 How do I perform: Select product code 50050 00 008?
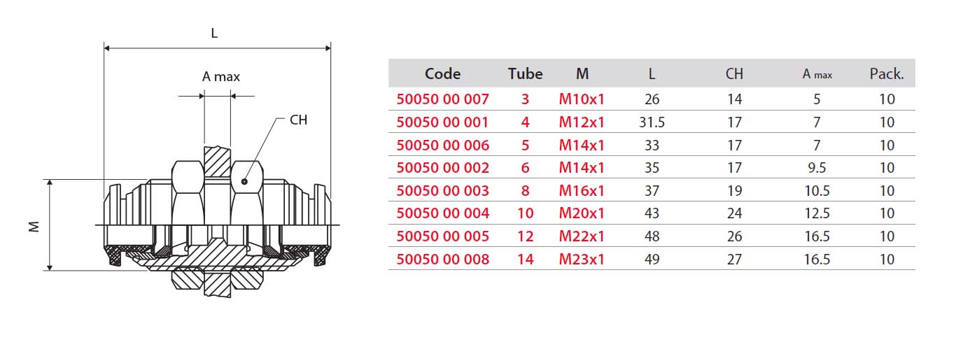pos(442,260)
